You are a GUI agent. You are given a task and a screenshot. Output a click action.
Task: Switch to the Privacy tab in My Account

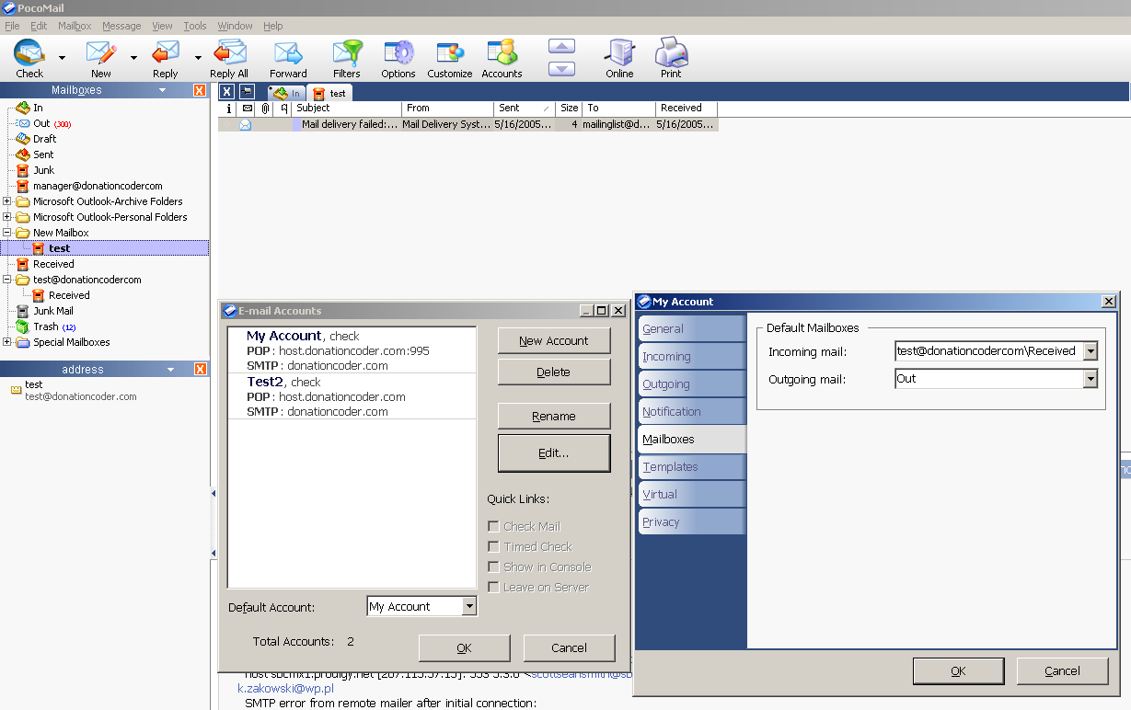pyautogui.click(x=692, y=521)
